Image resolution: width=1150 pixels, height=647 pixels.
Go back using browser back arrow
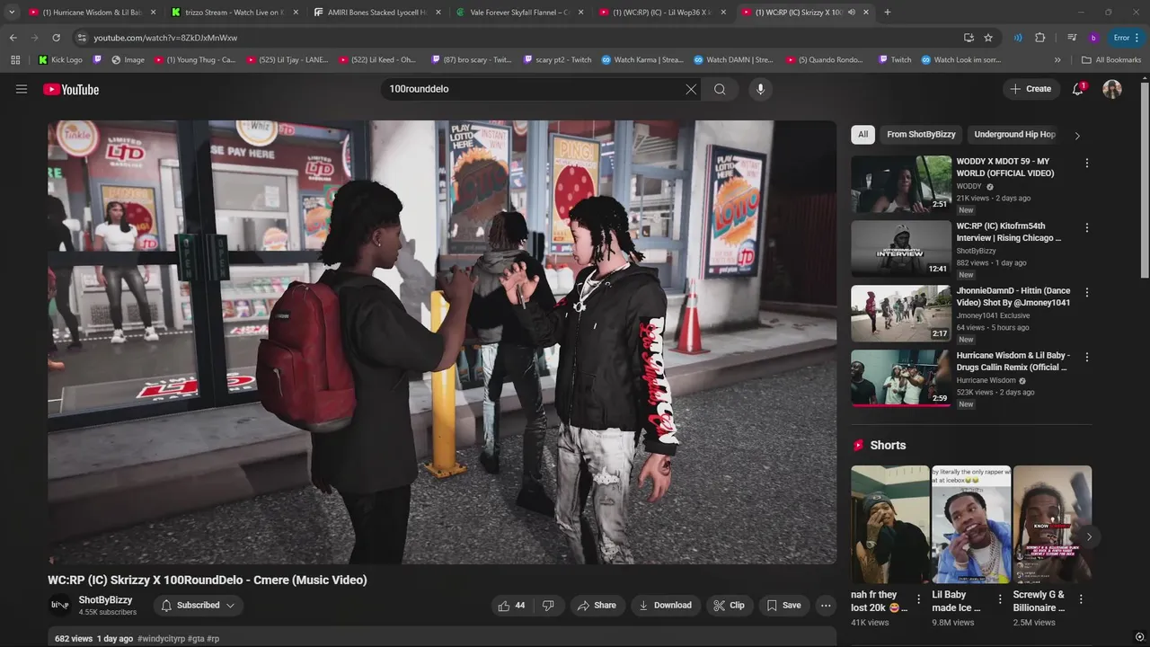coord(13,38)
